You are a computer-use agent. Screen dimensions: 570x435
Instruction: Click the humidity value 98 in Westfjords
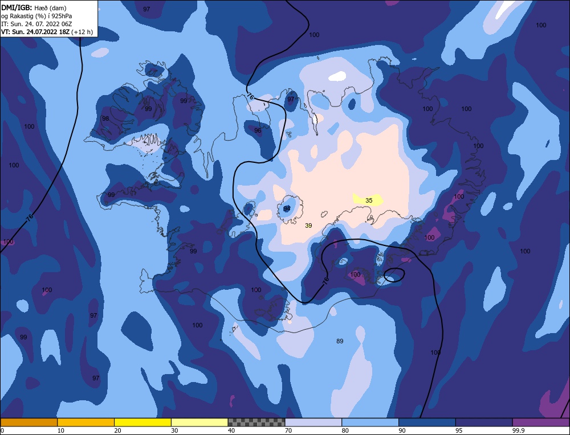pos(105,118)
